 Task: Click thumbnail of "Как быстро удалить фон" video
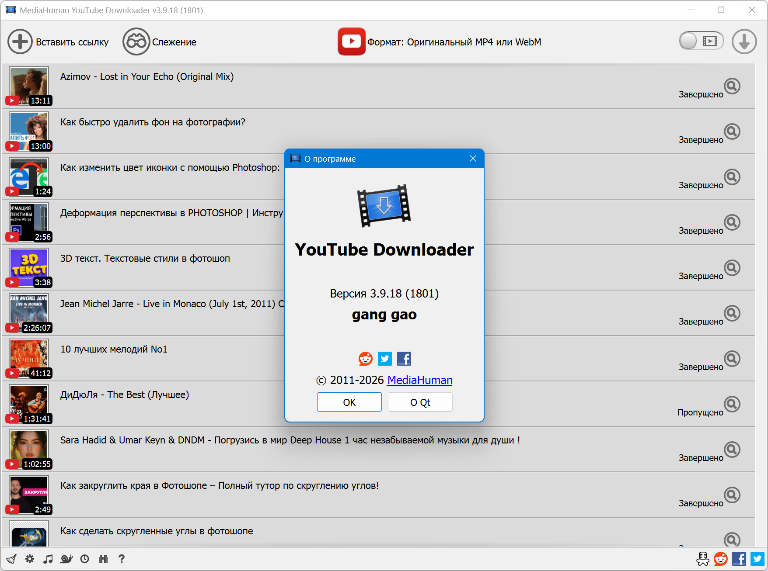[29, 132]
